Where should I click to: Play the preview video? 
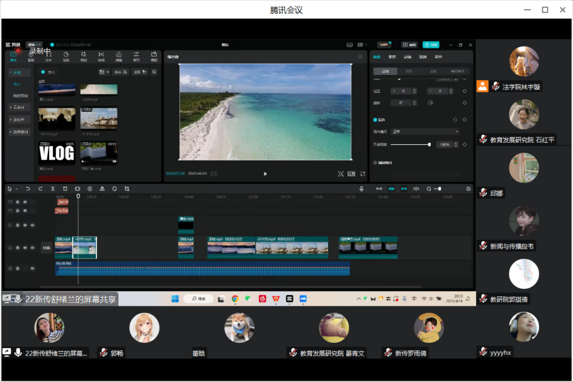pos(265,174)
